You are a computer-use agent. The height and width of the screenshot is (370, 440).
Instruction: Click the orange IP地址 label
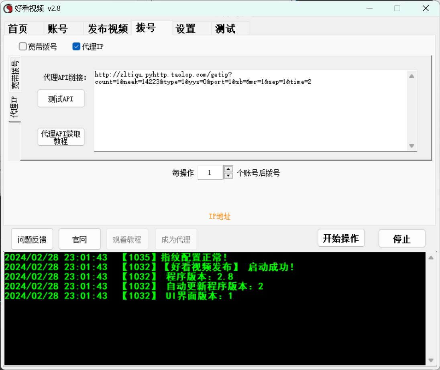click(x=220, y=216)
